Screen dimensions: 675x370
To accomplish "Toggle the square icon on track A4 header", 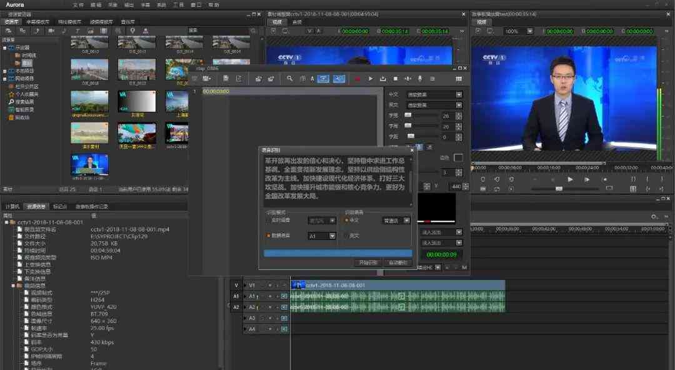I will (284, 329).
